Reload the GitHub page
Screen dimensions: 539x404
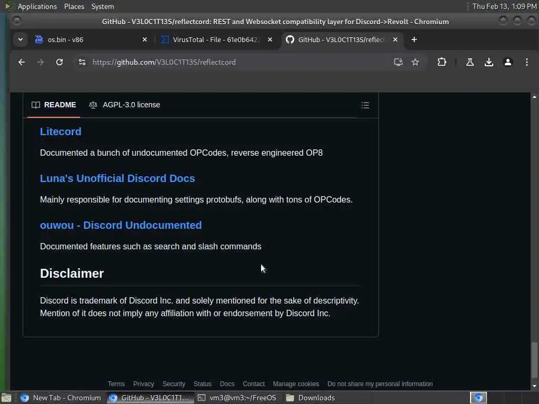coord(59,62)
